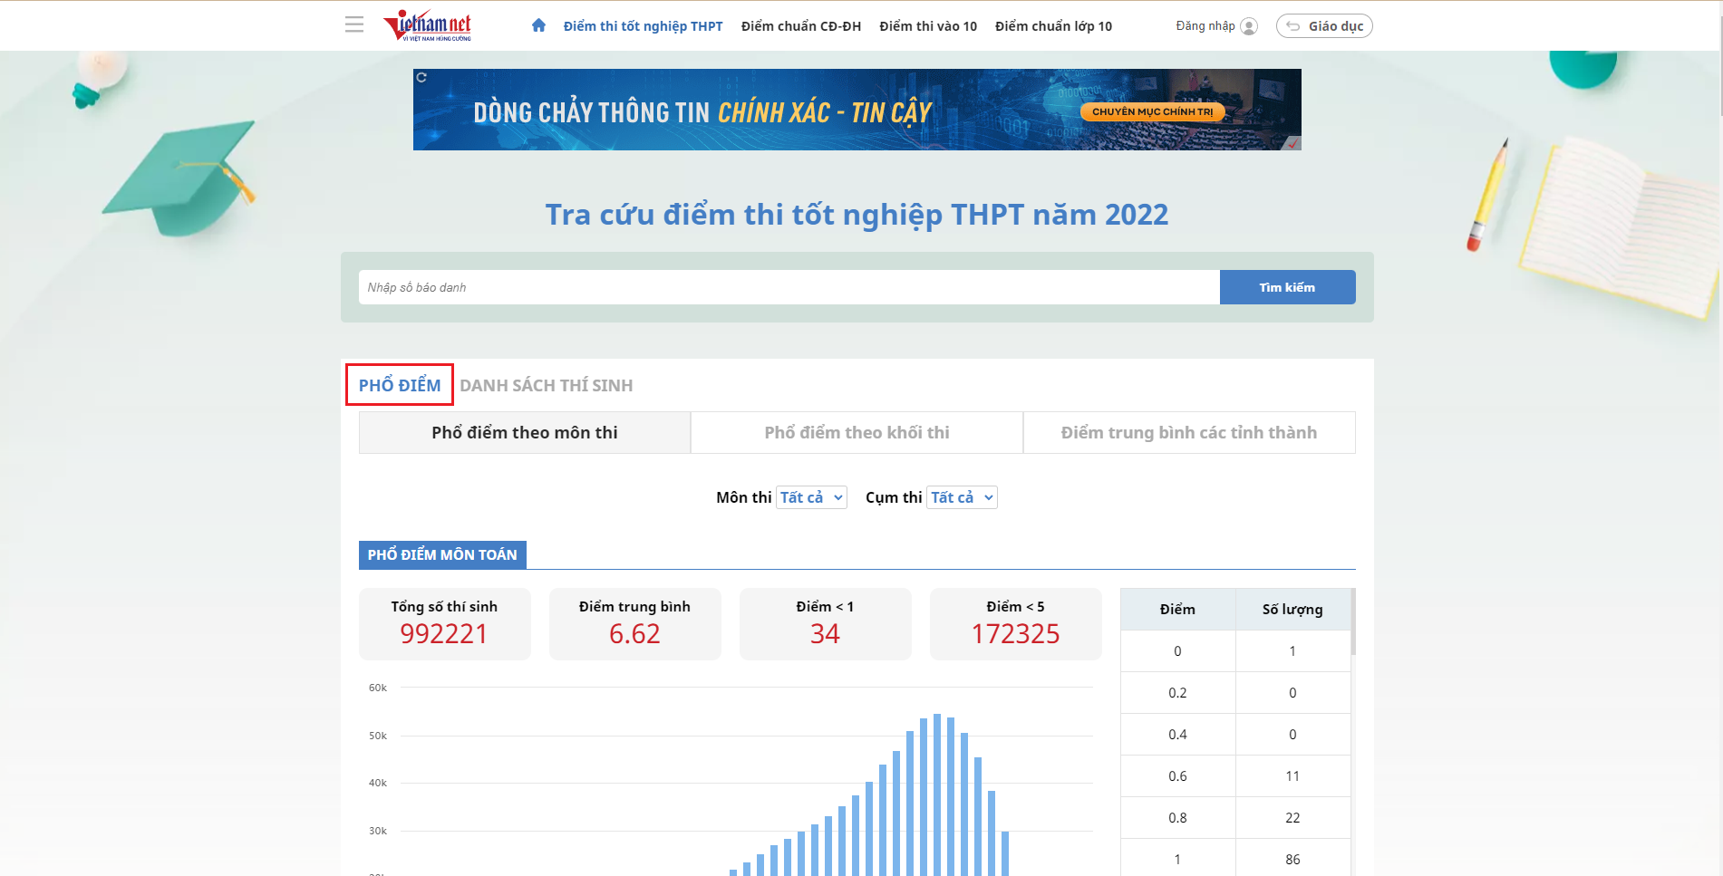This screenshot has width=1723, height=876.
Task: Expand the Môn thi dropdown
Action: click(811, 497)
